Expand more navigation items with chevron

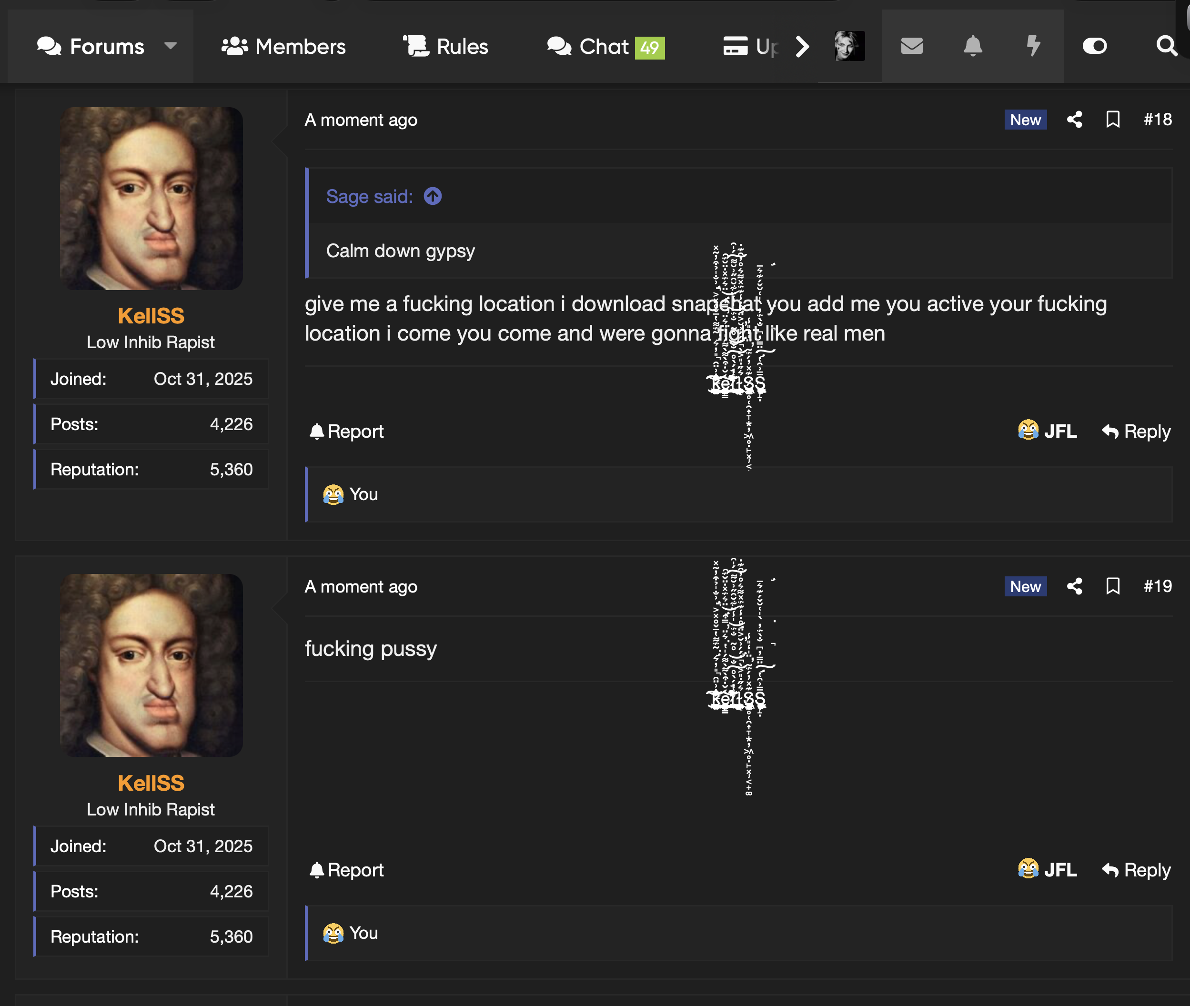tap(802, 46)
